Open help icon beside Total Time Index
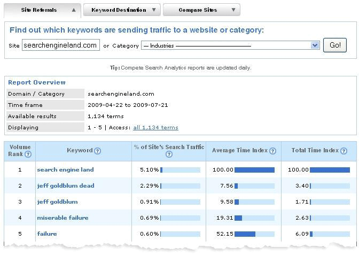Image resolution: width=359 pixels, height=256 pixels. (344, 151)
